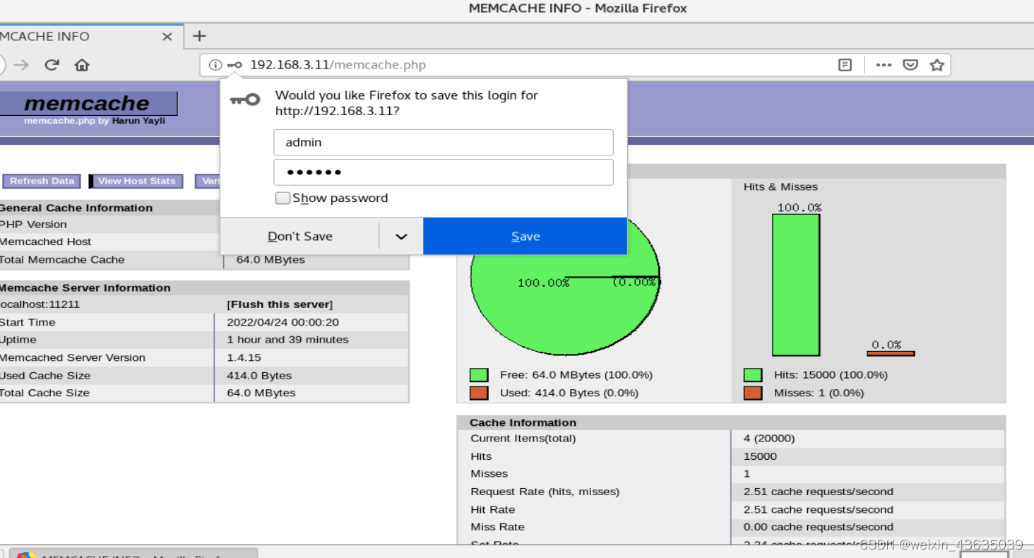Image resolution: width=1034 pixels, height=558 pixels.
Task: Click the green Free legend swatch
Action: pyautogui.click(x=479, y=375)
